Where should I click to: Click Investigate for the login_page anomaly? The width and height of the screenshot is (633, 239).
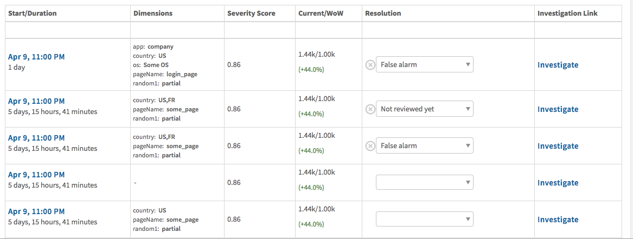click(558, 65)
